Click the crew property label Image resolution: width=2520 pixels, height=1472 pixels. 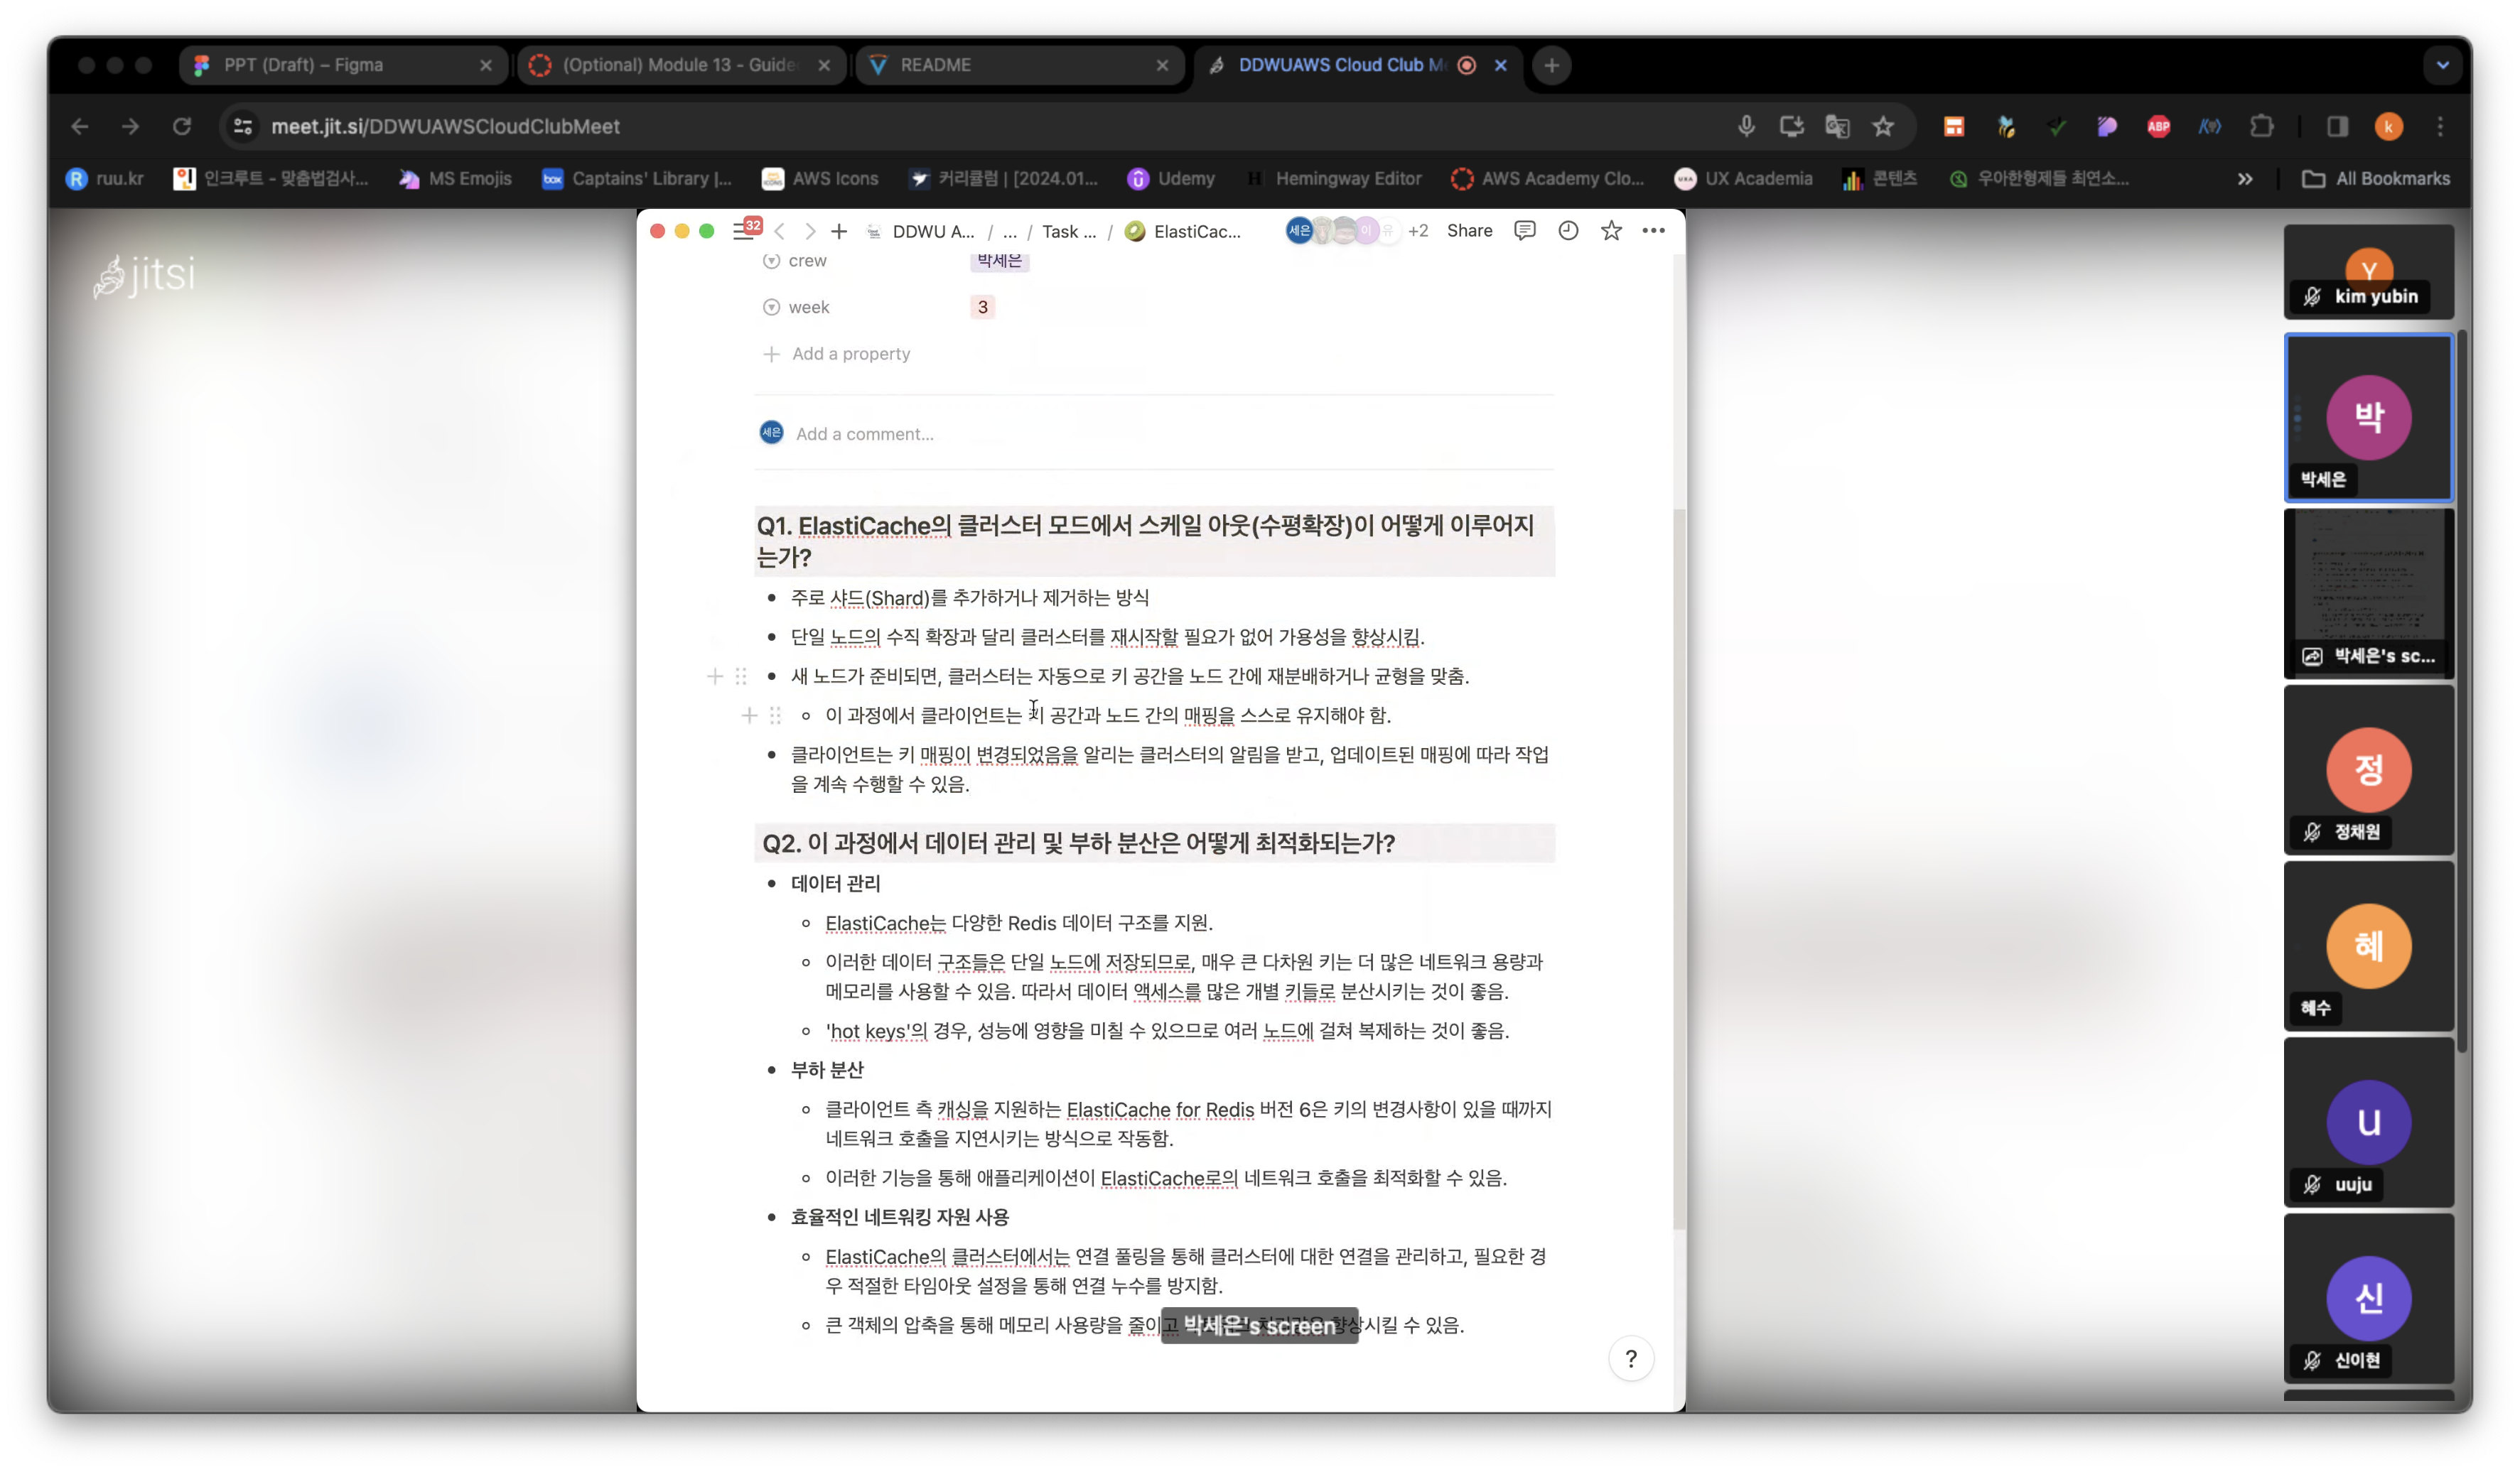[807, 261]
